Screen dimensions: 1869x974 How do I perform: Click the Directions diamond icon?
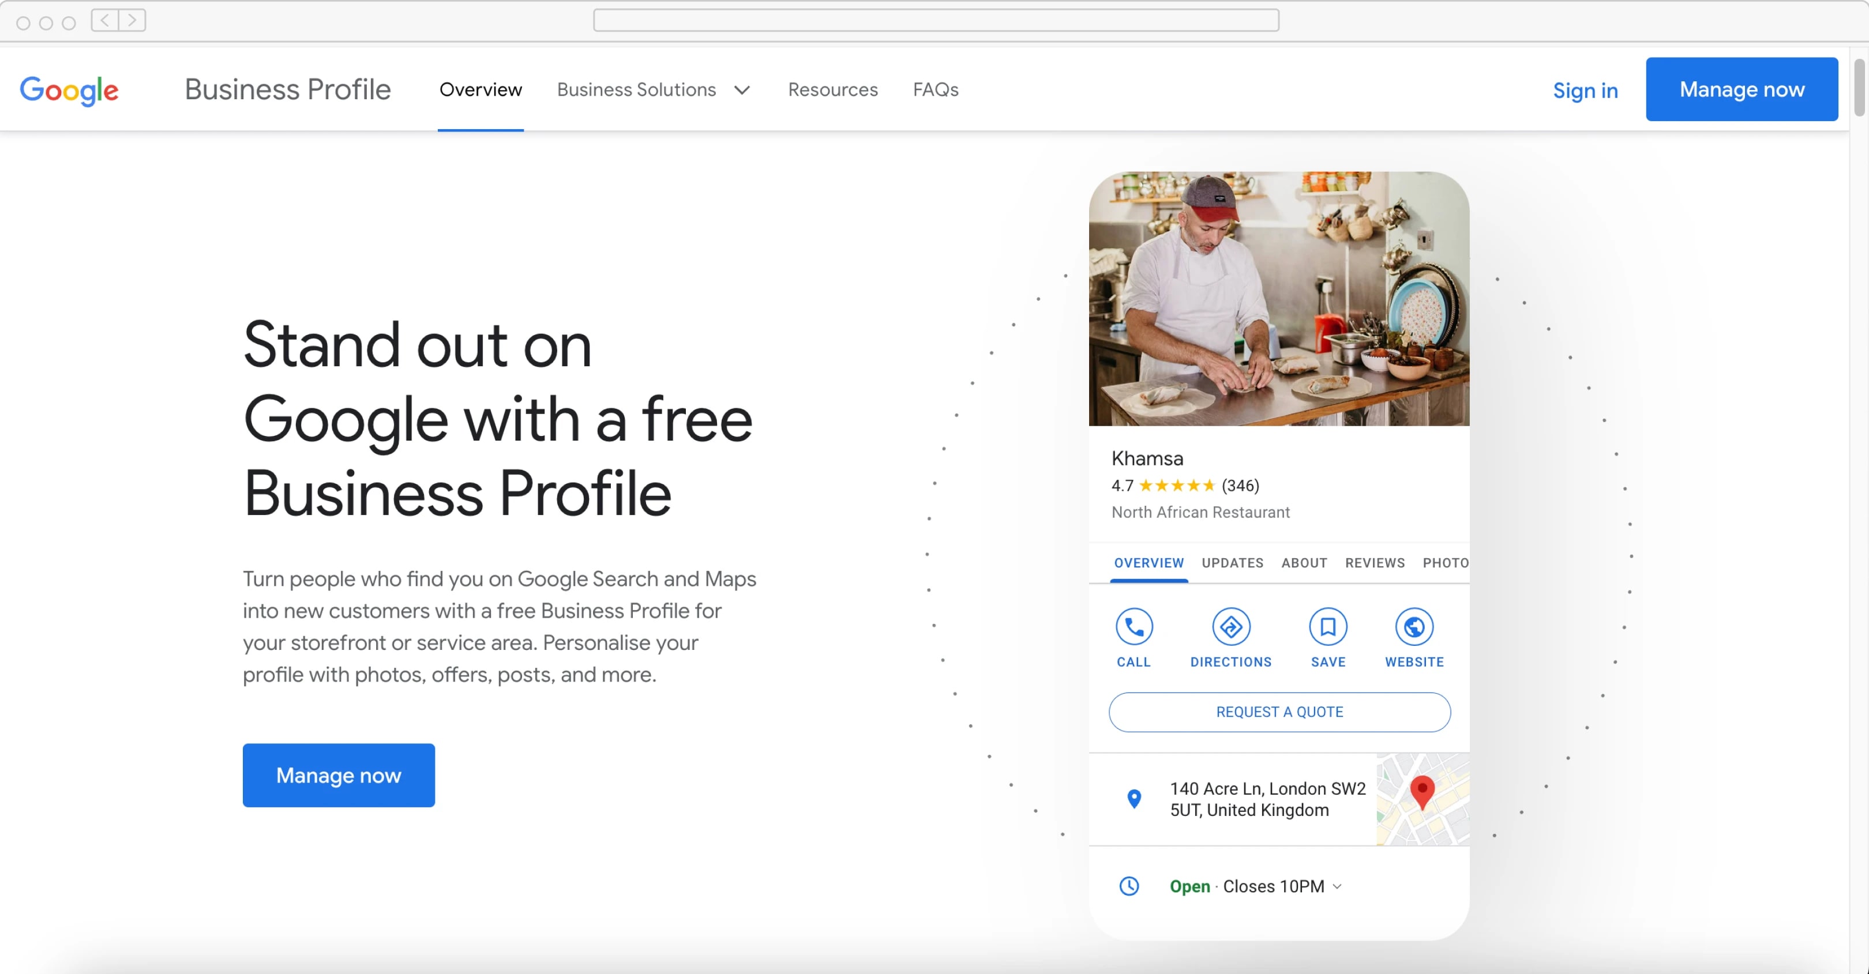tap(1230, 627)
